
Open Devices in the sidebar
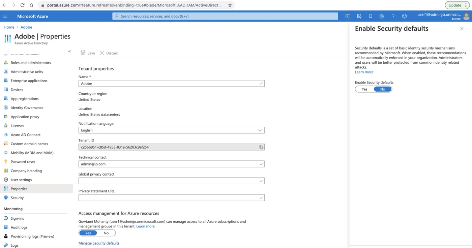[x=17, y=90]
